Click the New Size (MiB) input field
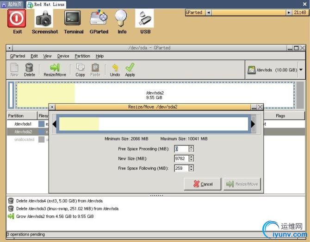310x242 pixels. pos(181,159)
